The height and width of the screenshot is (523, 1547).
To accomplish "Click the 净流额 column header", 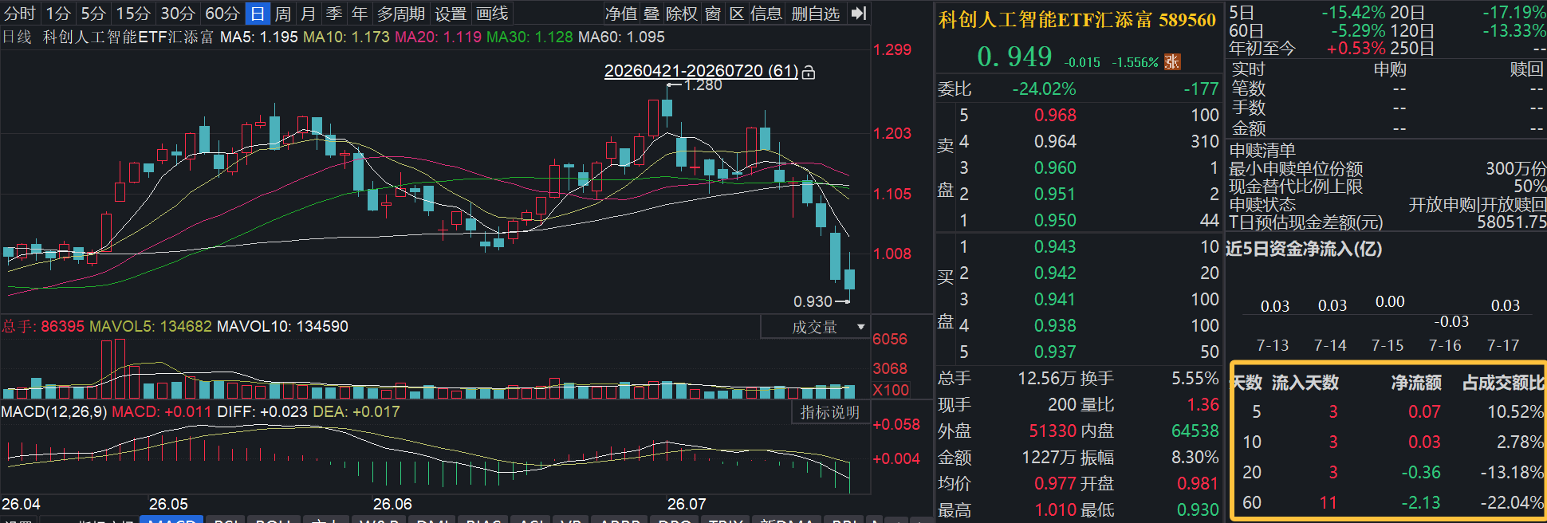I will (1416, 383).
